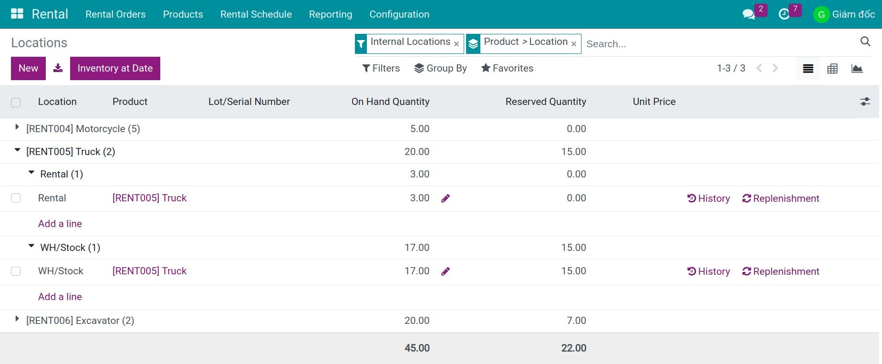Click the Giám đốc user name
The height and width of the screenshot is (364, 882).
(853, 14)
